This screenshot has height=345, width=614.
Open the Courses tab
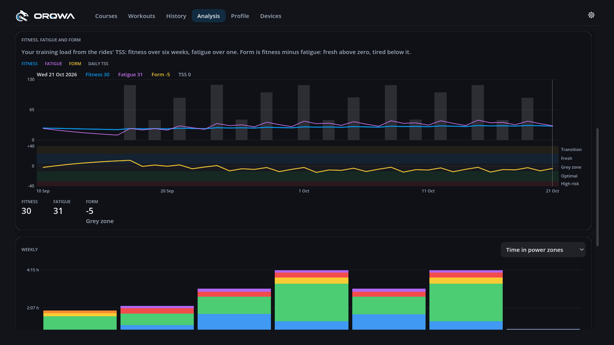click(106, 16)
